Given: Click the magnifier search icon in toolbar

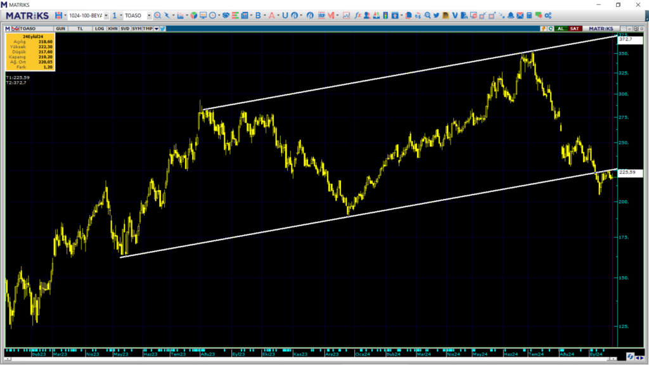Looking at the screenshot, I should tap(158, 15).
